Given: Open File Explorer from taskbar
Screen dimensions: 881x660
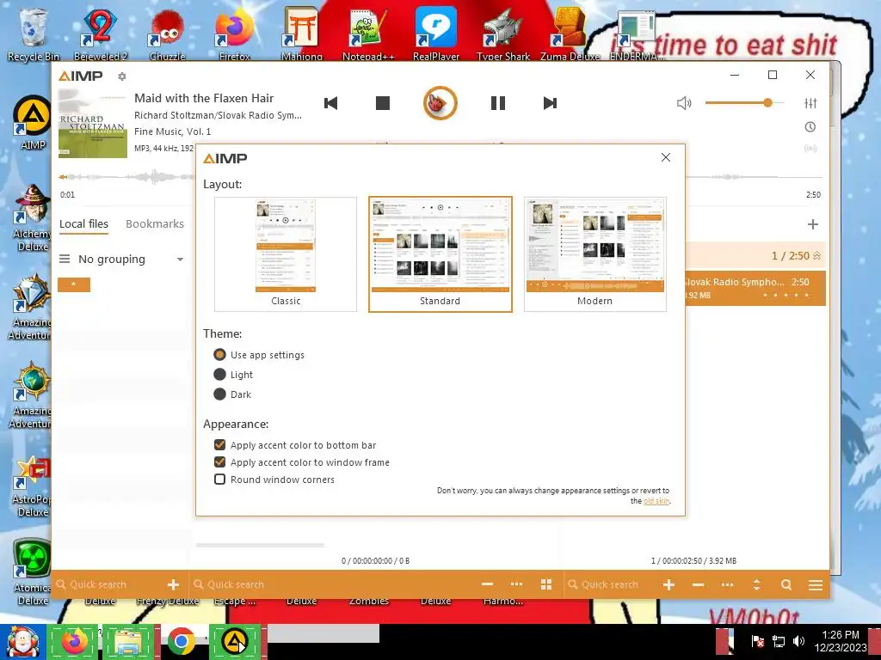Looking at the screenshot, I should (x=127, y=641).
